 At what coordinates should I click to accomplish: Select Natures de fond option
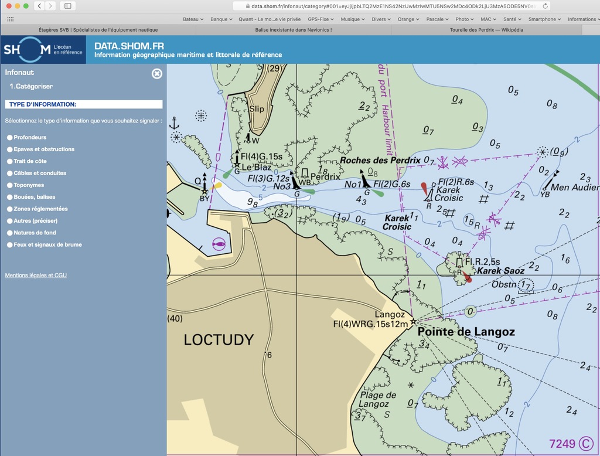[x=9, y=233]
